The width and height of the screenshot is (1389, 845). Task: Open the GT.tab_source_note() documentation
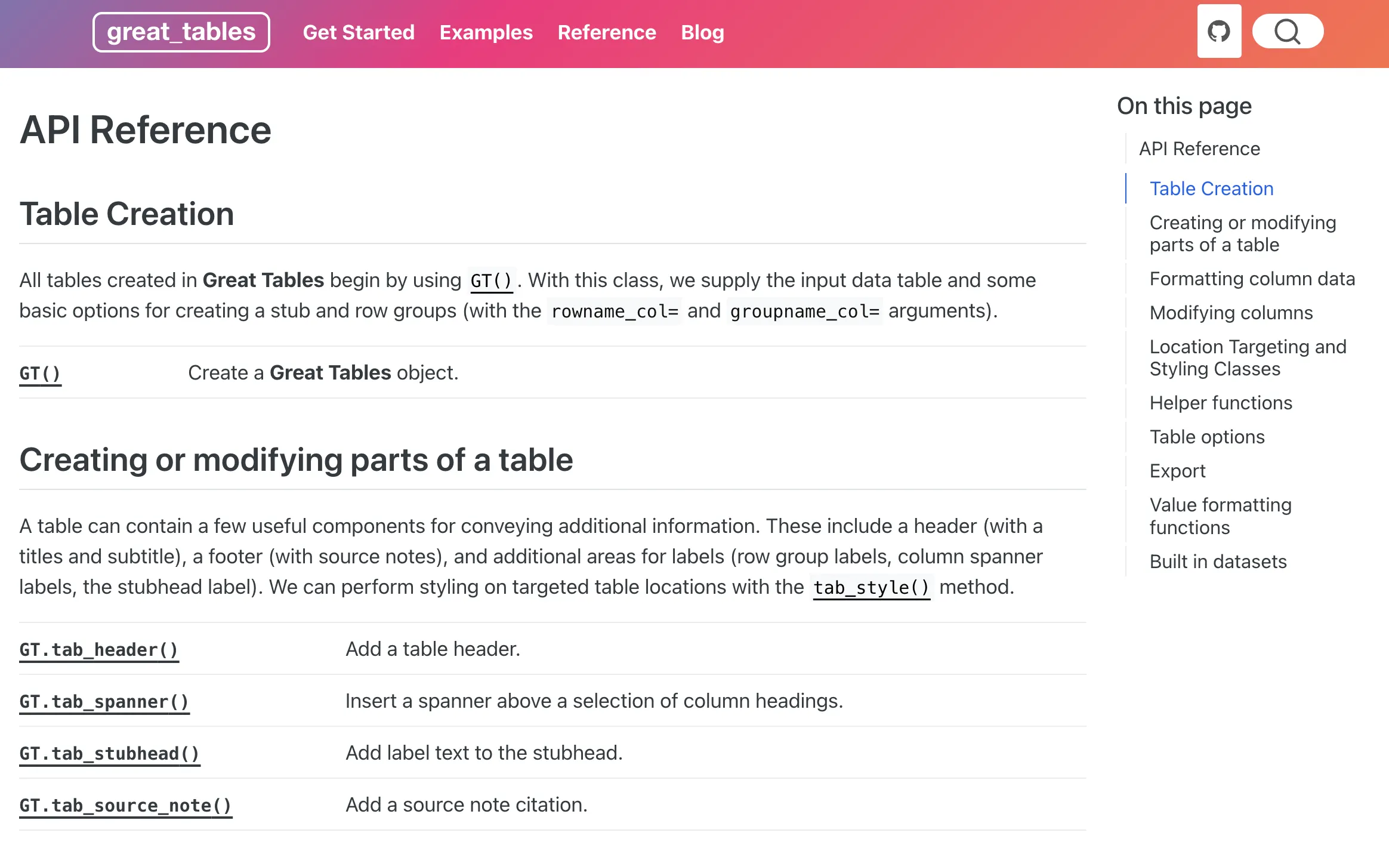pos(126,806)
